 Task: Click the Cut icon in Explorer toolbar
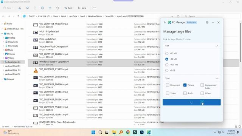tap(20, 8)
